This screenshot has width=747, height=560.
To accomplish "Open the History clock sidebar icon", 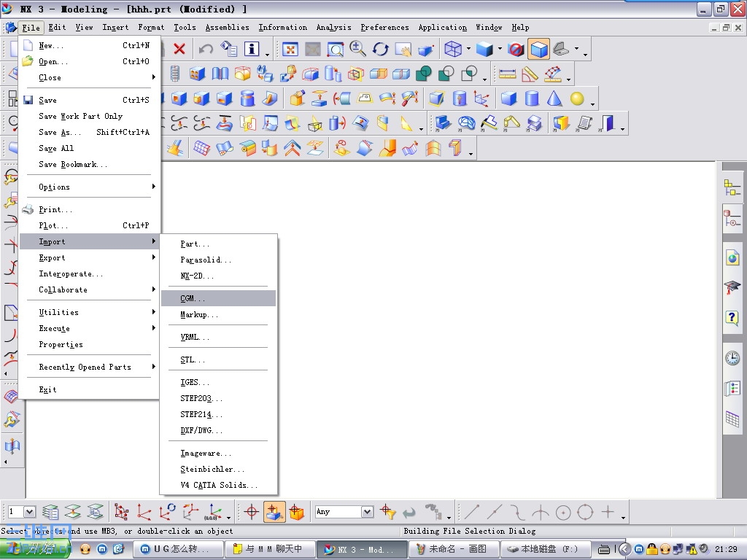I will tap(732, 357).
